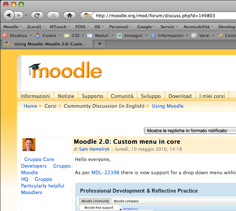Open the Disattiva toolbar menu
This screenshot has height=211, width=236.
coord(21,36)
